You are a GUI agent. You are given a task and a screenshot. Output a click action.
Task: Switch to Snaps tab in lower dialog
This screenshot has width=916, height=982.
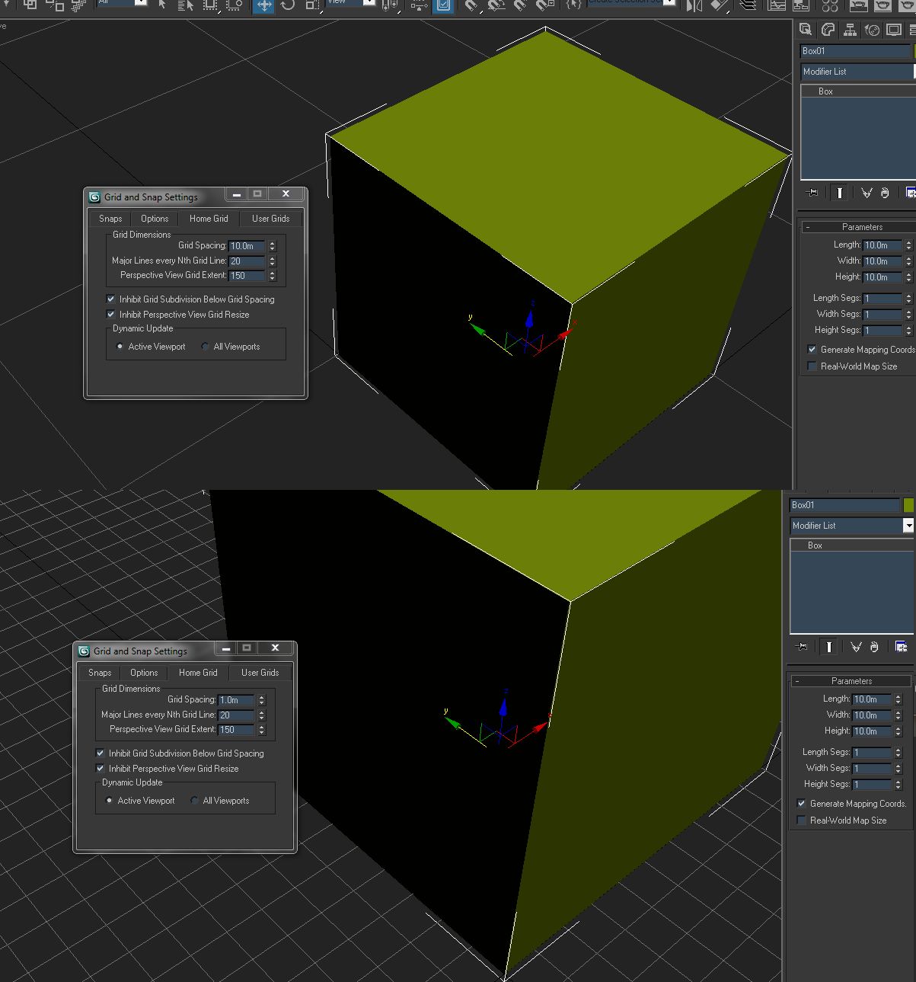100,673
